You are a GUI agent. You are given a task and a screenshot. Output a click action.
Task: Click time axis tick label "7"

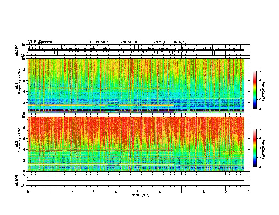click(182, 192)
